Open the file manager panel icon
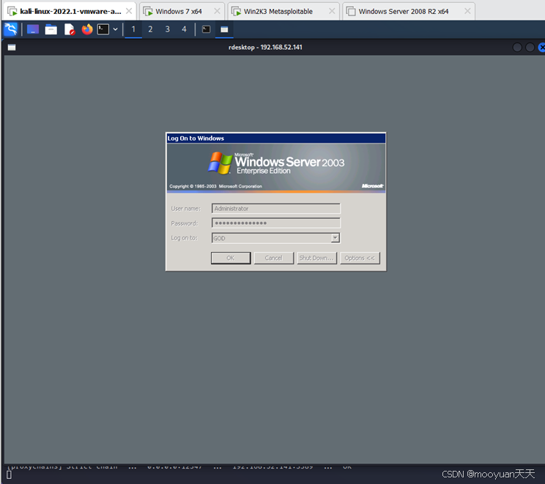This screenshot has width=545, height=484. (x=51, y=29)
